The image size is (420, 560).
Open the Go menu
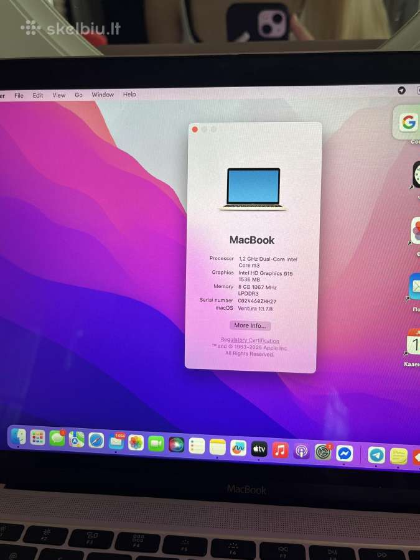coord(78,95)
